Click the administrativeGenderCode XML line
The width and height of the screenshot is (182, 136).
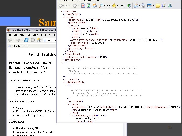pyautogui.click(x=116, y=40)
